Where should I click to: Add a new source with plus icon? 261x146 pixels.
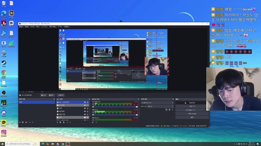pos(57,122)
